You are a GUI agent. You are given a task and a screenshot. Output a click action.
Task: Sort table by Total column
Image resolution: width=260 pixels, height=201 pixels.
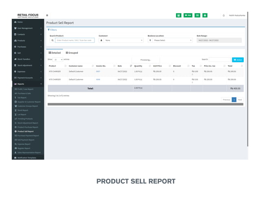[235, 66]
